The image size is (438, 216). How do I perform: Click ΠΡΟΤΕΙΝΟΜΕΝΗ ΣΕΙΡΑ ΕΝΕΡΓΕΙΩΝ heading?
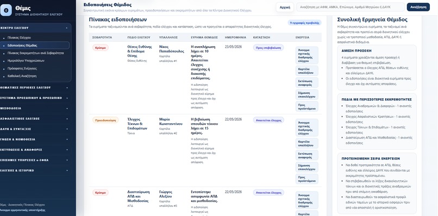tap(371, 158)
